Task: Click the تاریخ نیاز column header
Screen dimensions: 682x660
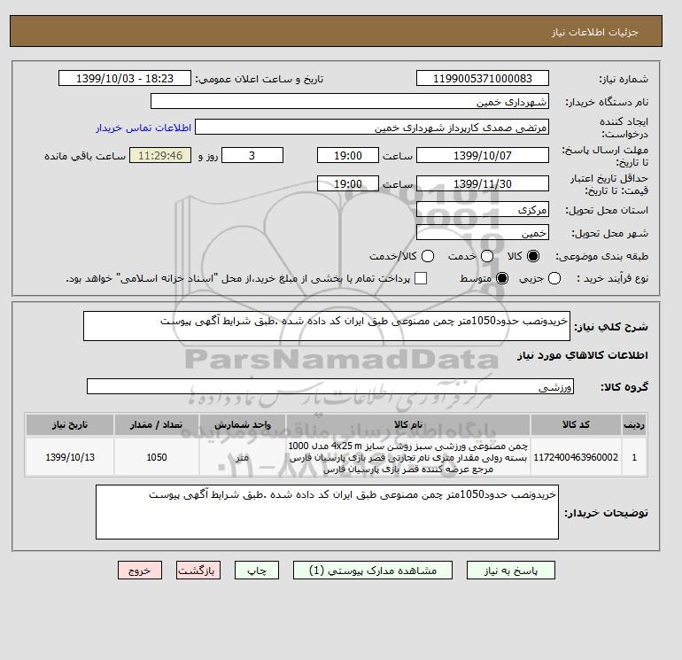Action: (x=70, y=424)
